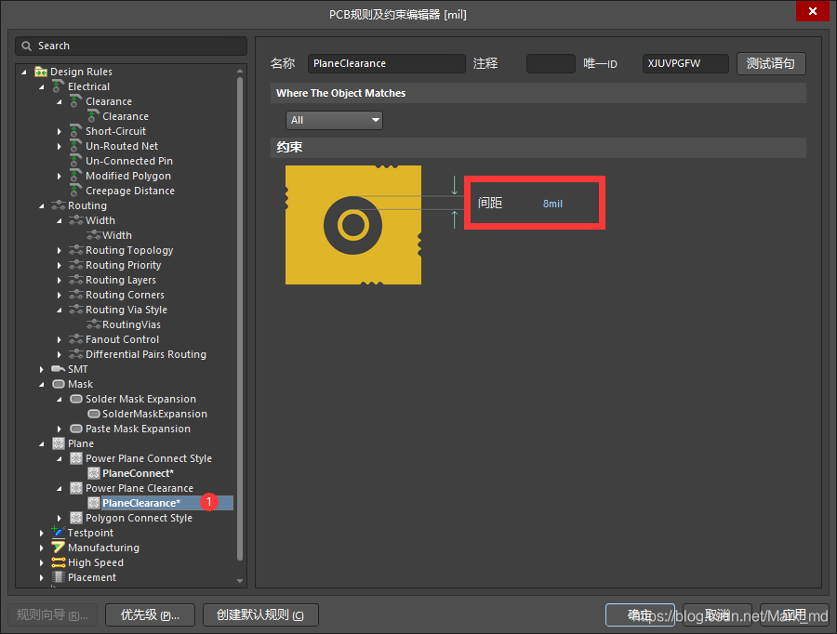
Task: Open the All object-match dropdown
Action: [334, 120]
